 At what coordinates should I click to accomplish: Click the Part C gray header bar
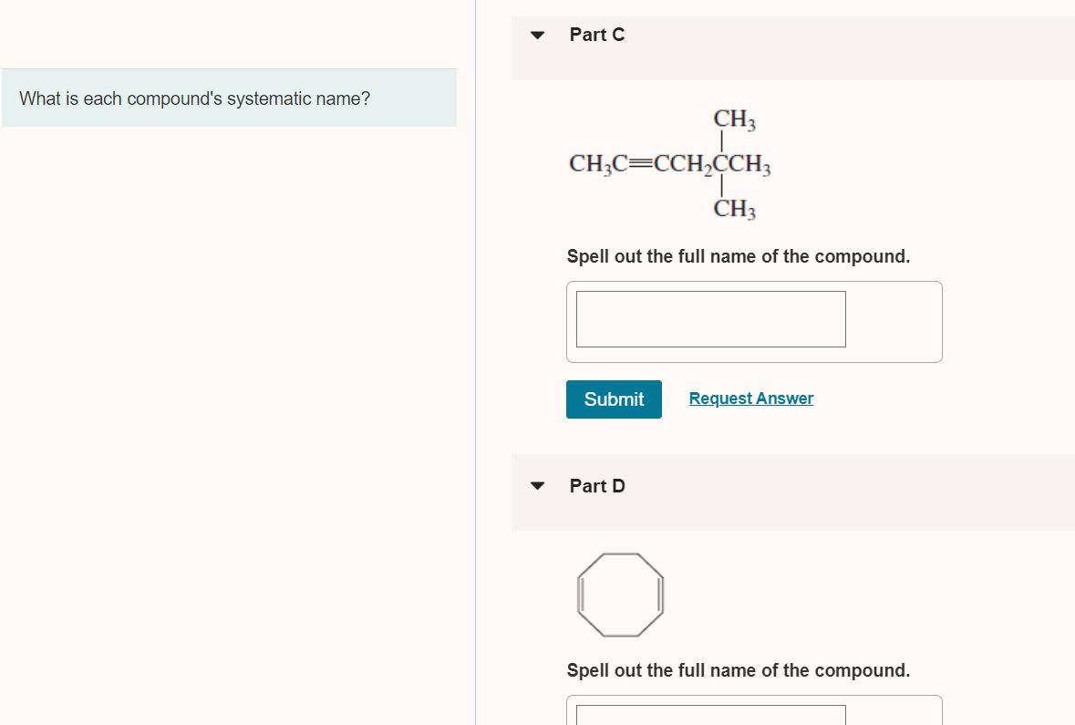pyautogui.click(x=793, y=47)
